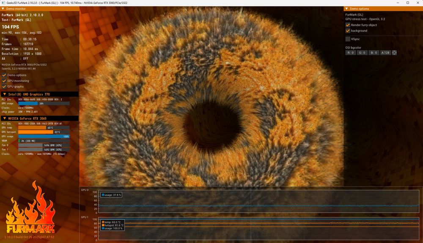This screenshot has width=423, height=243.
Task: Click the Test: FurMark (GL) text
Action: point(16,20)
